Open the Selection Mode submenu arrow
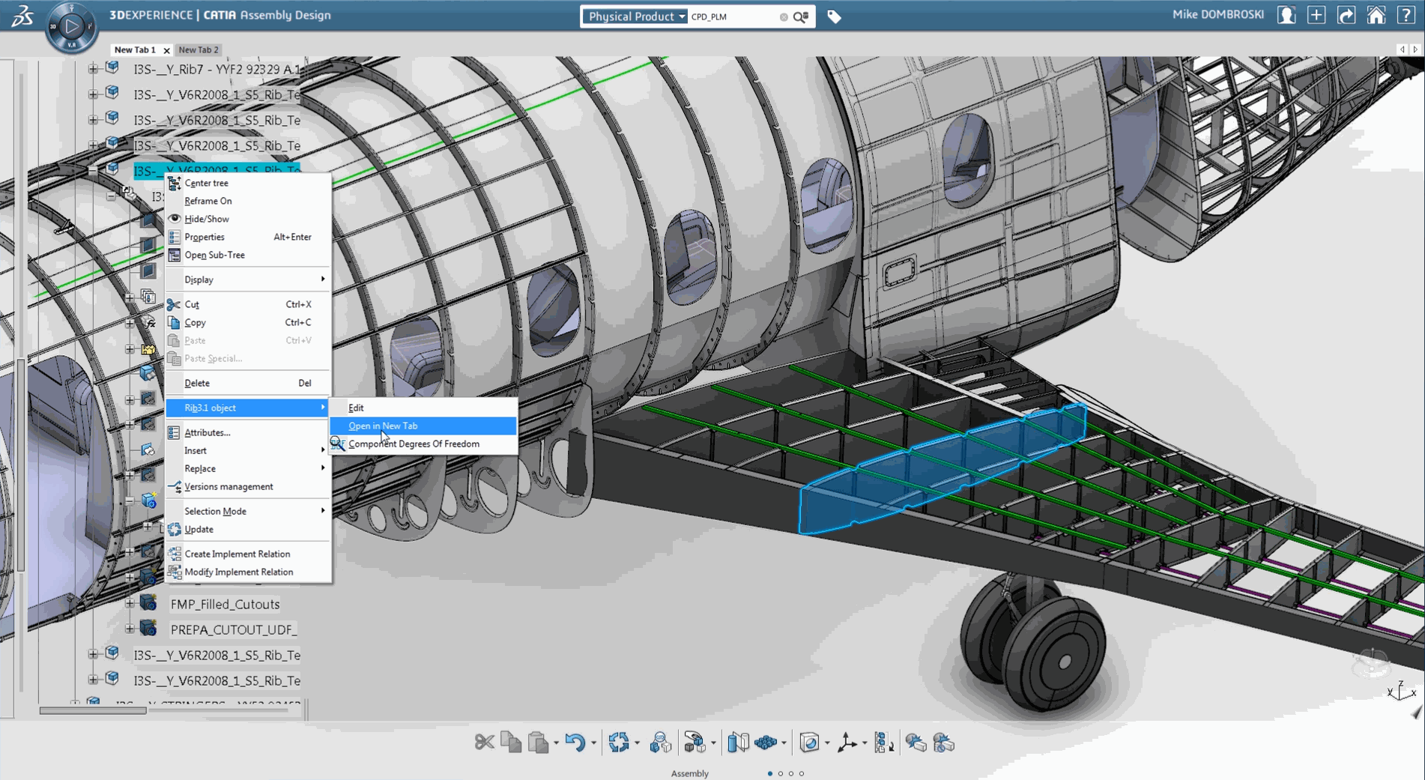1425x780 pixels. pos(323,510)
